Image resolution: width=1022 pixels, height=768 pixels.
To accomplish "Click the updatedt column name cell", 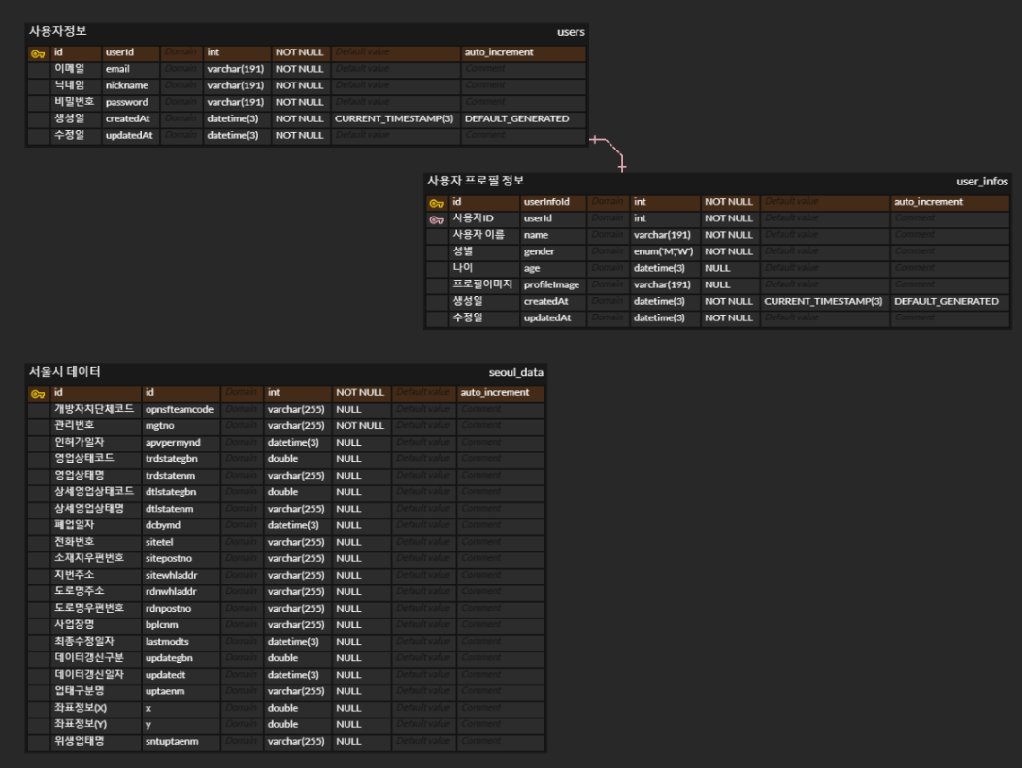I will click(x=181, y=676).
